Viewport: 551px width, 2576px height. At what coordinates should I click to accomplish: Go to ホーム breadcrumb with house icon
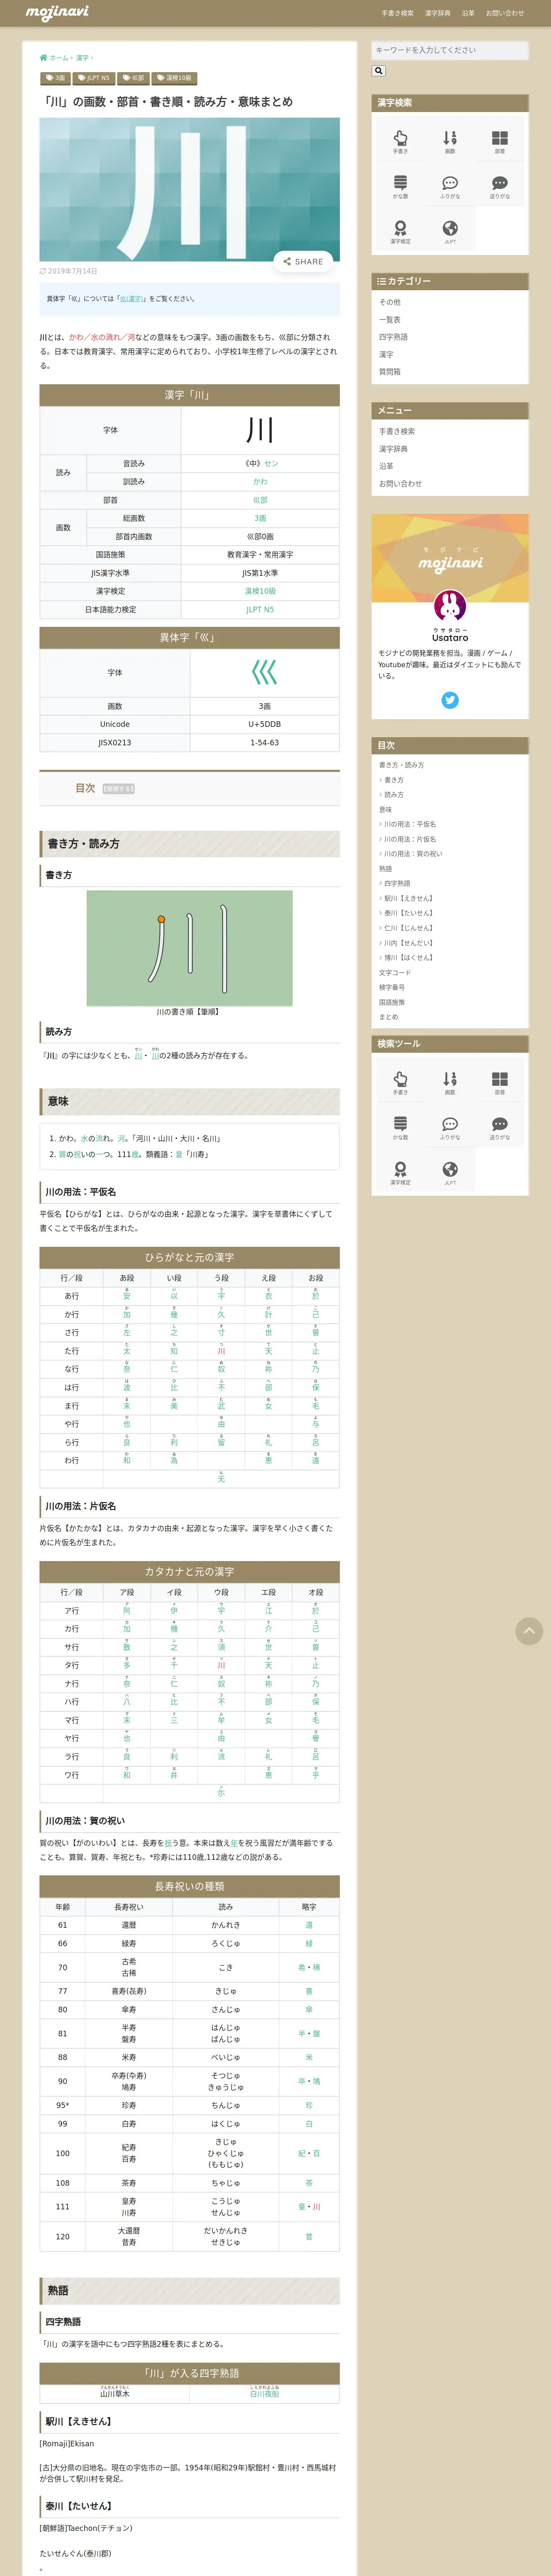[x=54, y=58]
